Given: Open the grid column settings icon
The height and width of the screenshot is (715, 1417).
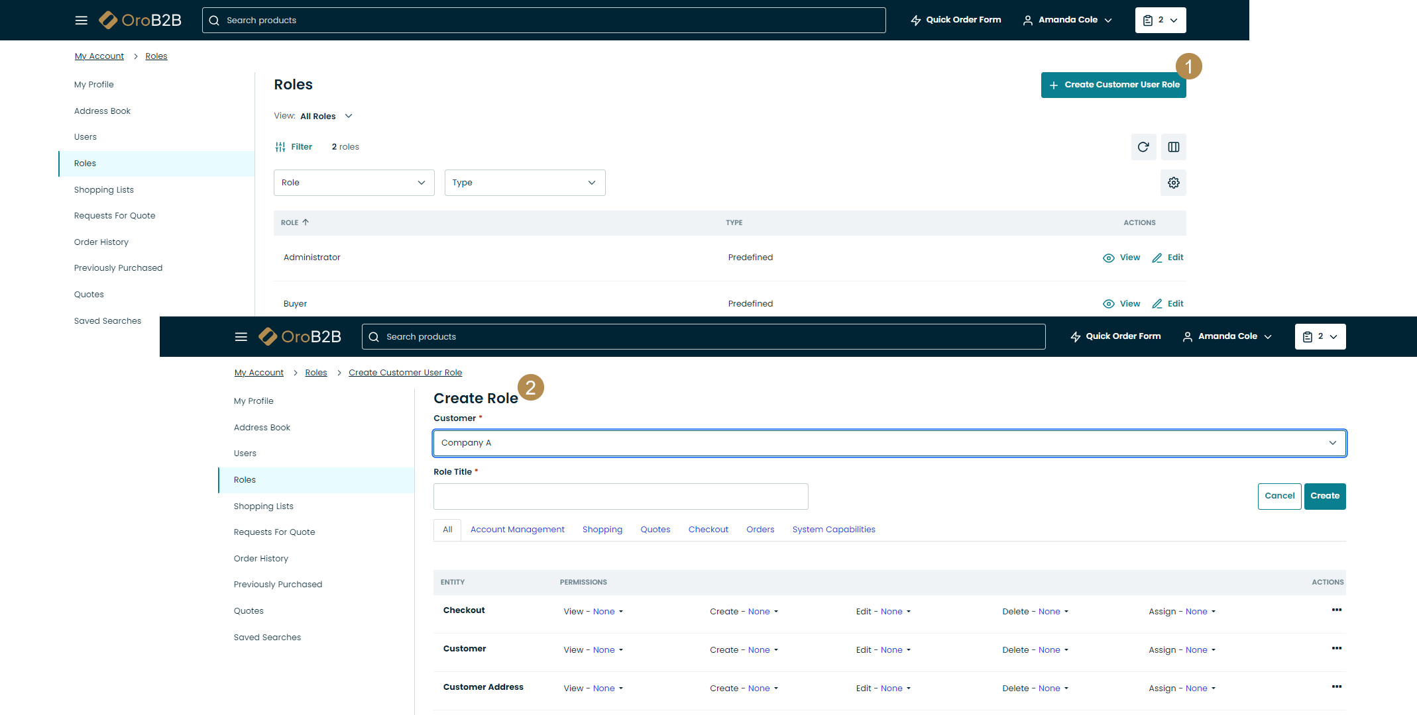Looking at the screenshot, I should coord(1173,147).
